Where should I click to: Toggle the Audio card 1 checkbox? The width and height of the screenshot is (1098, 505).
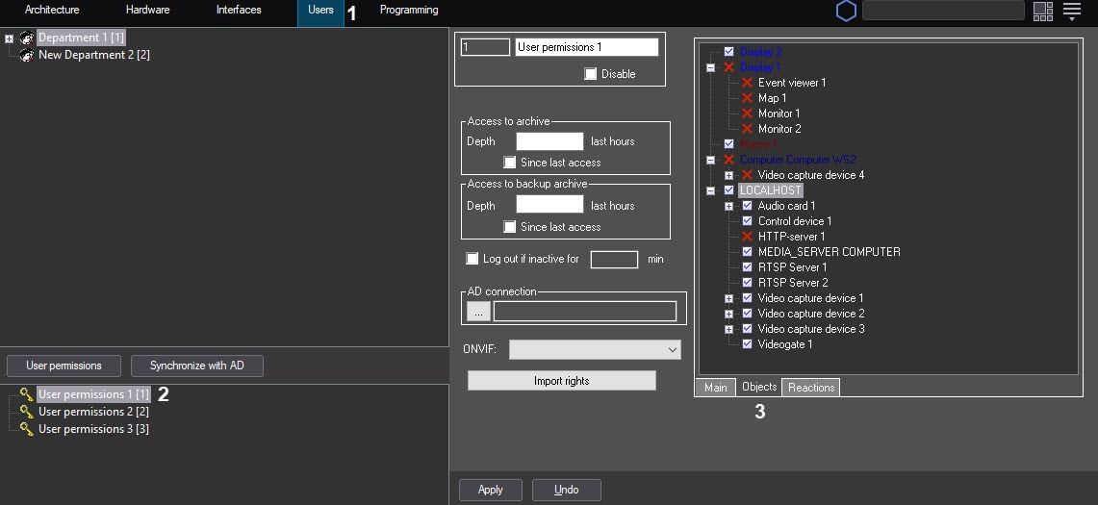click(747, 206)
